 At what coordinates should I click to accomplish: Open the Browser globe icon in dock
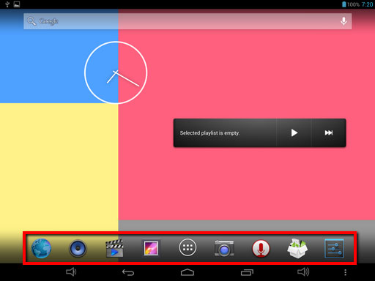tap(41, 248)
